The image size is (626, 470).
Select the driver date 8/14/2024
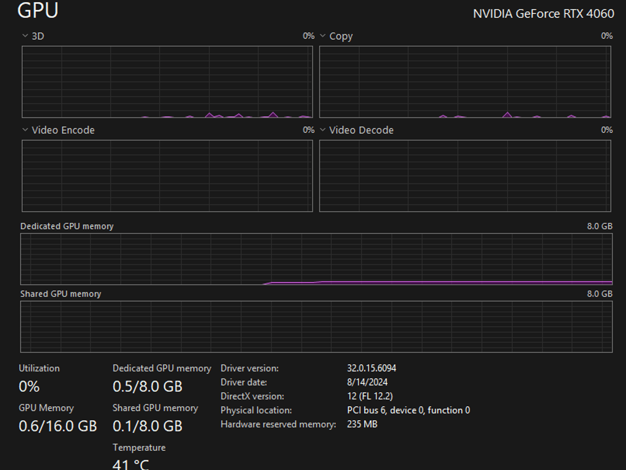367,382
